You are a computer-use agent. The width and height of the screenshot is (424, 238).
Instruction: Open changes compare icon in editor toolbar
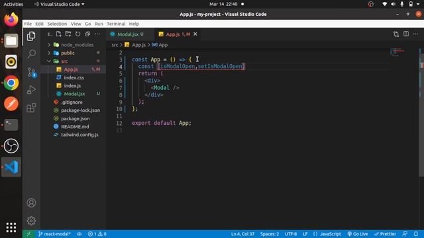coord(396,34)
